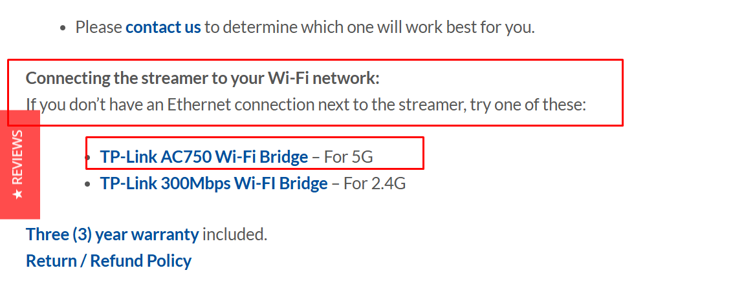Click the bullet before 'Please contact us'

(63, 28)
